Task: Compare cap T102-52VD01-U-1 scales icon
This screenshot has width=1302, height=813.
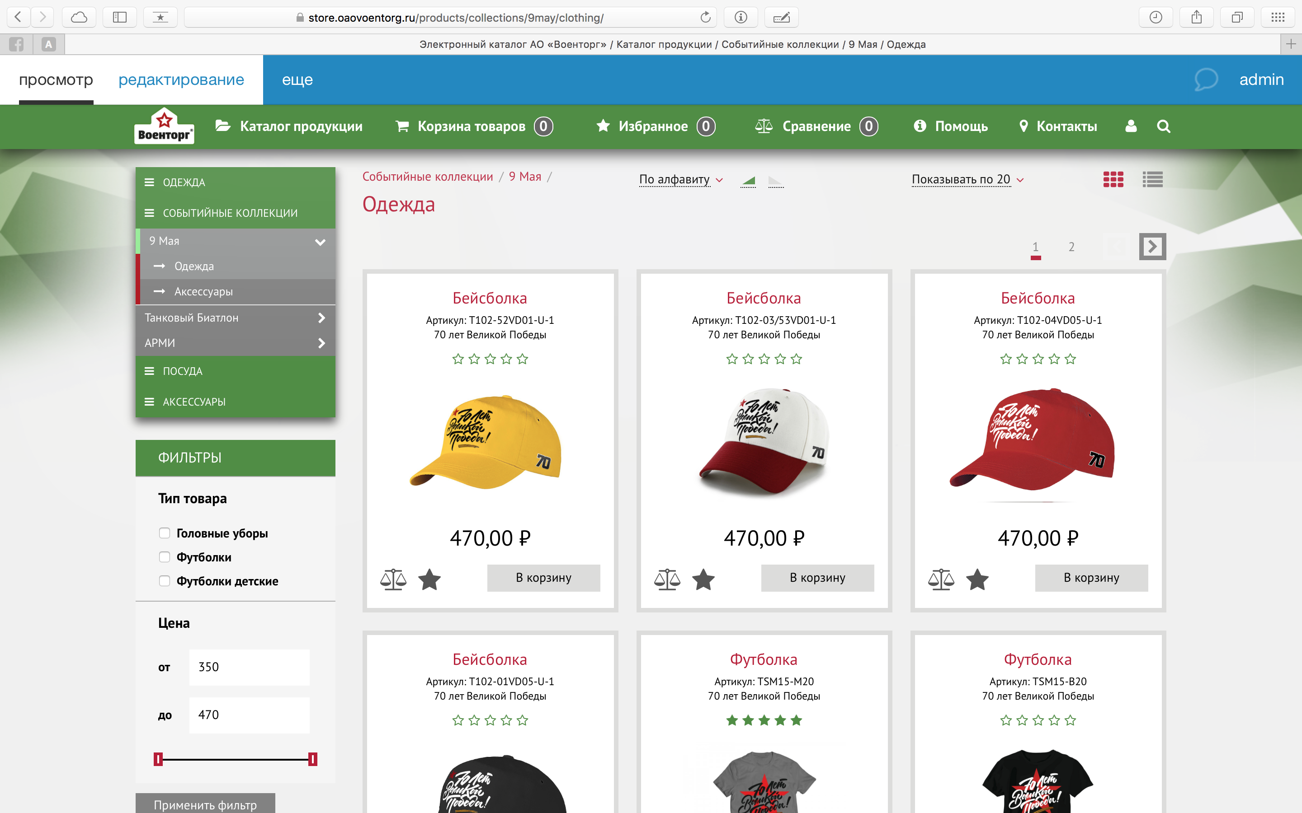Action: tap(393, 579)
